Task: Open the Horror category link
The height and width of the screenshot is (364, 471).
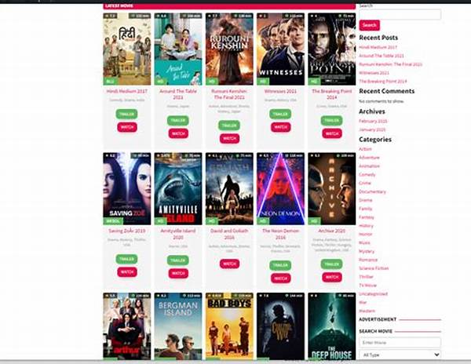Action: tap(366, 234)
